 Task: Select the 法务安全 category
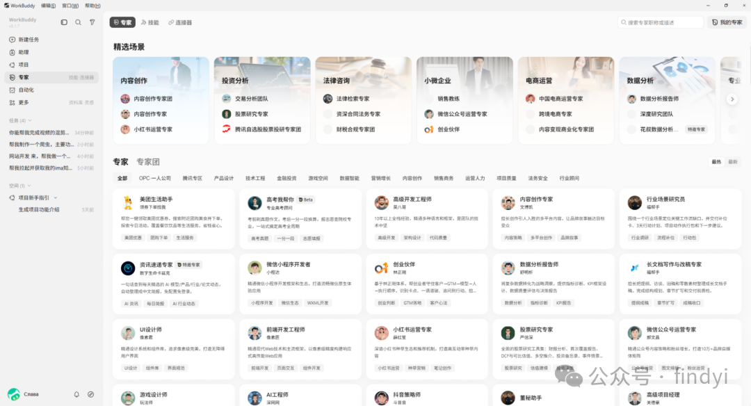click(538, 178)
